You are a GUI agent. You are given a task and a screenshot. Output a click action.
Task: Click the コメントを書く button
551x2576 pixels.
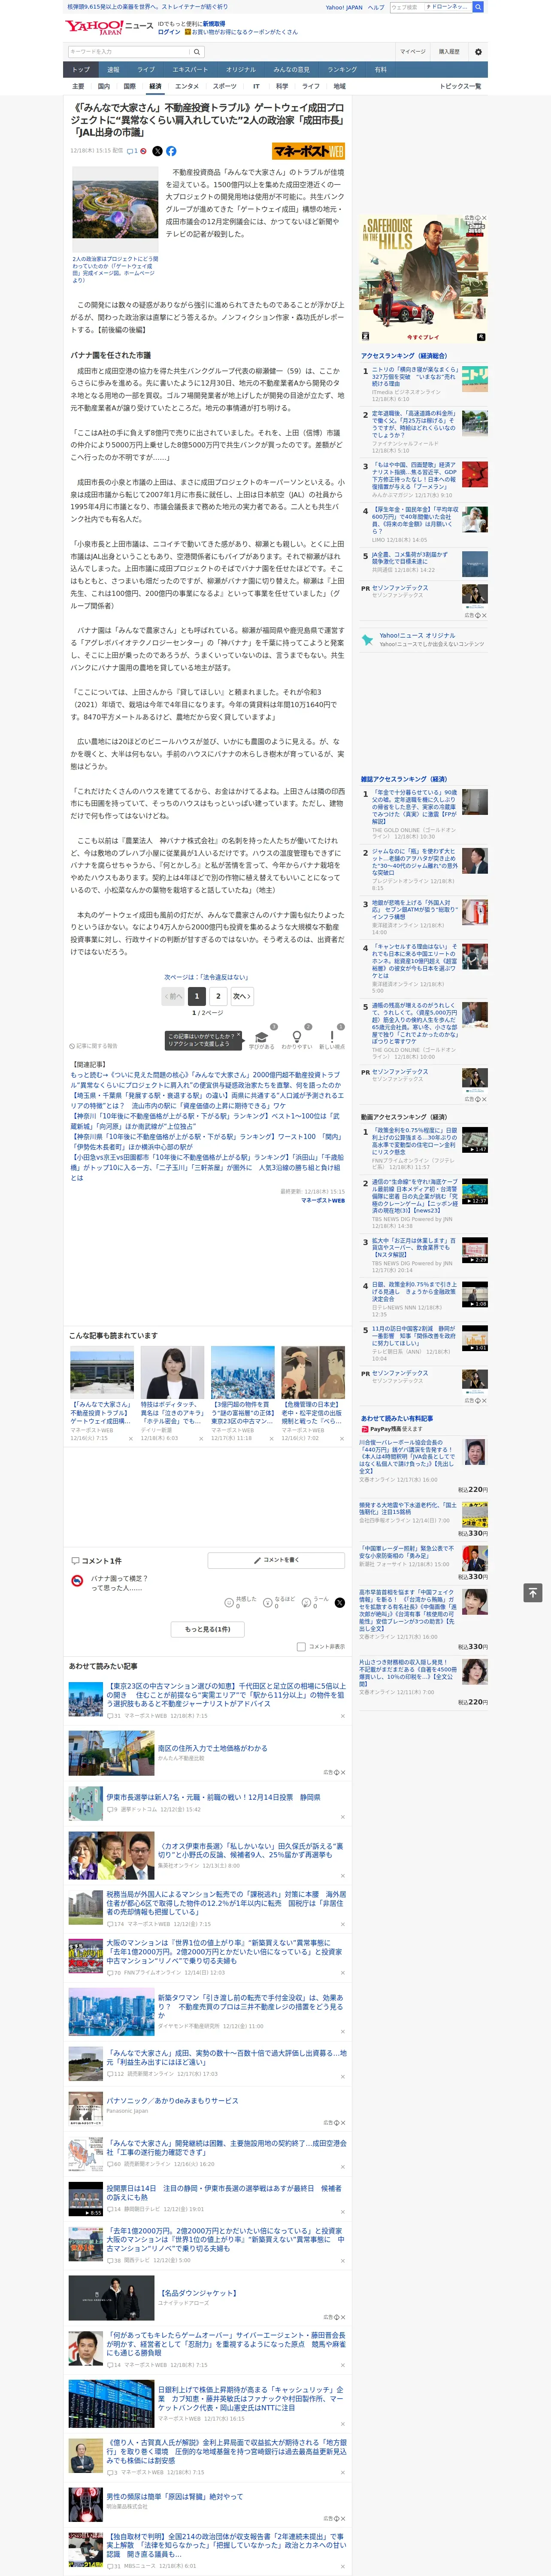click(x=276, y=1560)
